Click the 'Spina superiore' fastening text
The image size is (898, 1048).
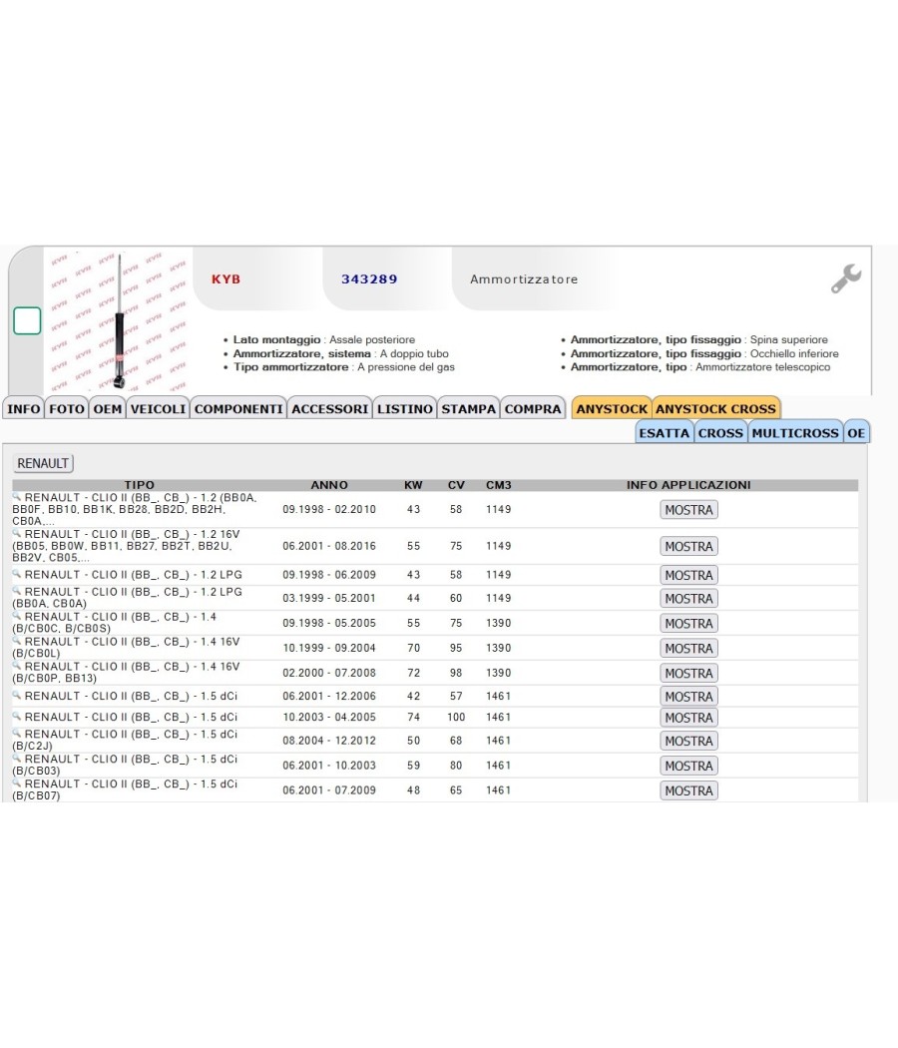789,339
